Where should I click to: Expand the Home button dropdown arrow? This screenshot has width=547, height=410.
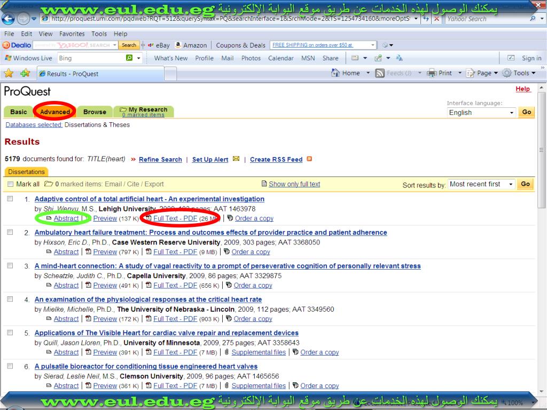(368, 73)
